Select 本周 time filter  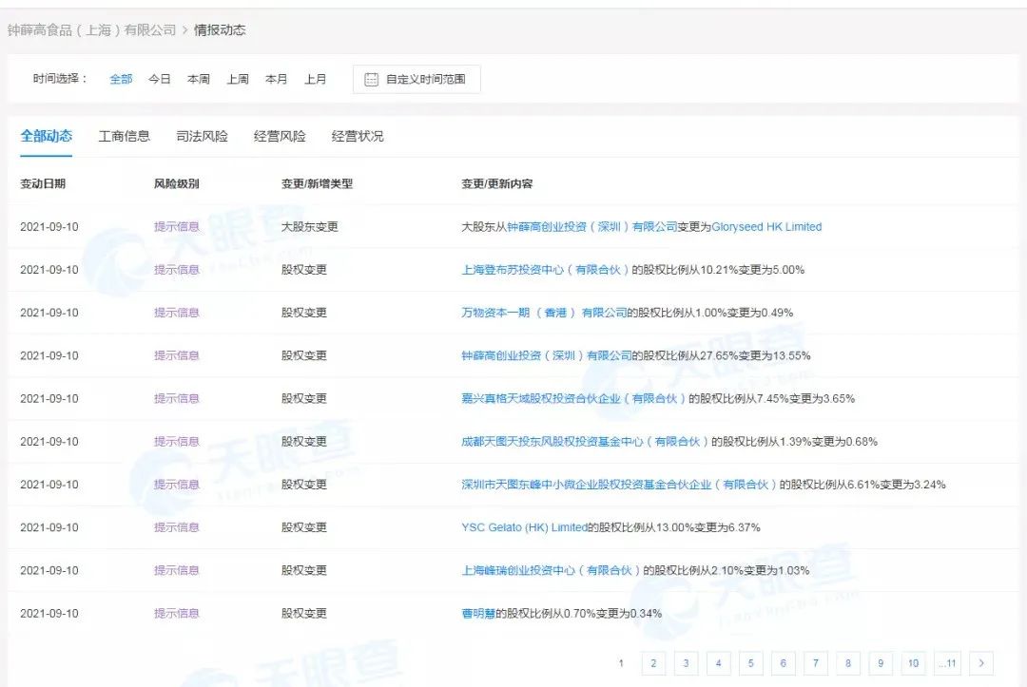[x=199, y=79]
